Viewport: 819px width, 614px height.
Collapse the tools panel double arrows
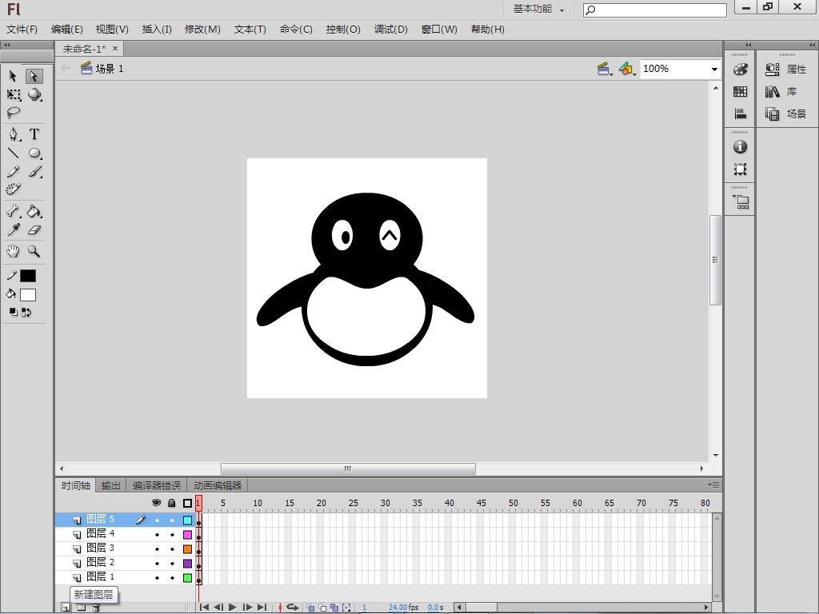(6, 46)
